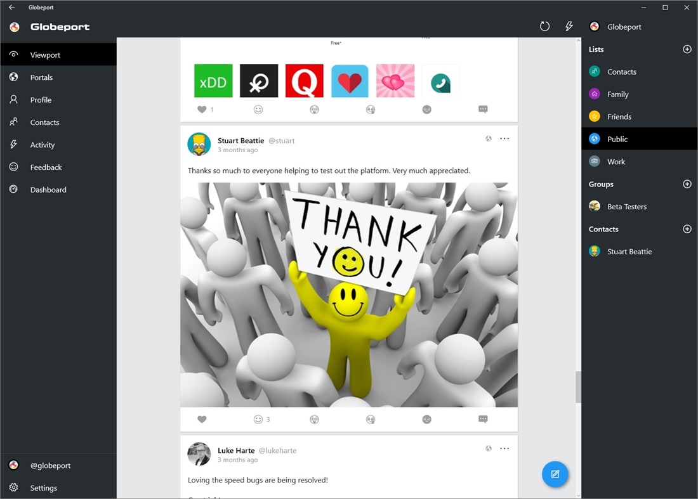This screenshot has width=698, height=499.
Task: Add a new group with plus icon
Action: (x=687, y=184)
